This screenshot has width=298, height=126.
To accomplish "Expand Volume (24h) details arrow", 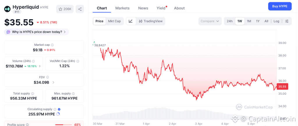I will coord(40,66).
